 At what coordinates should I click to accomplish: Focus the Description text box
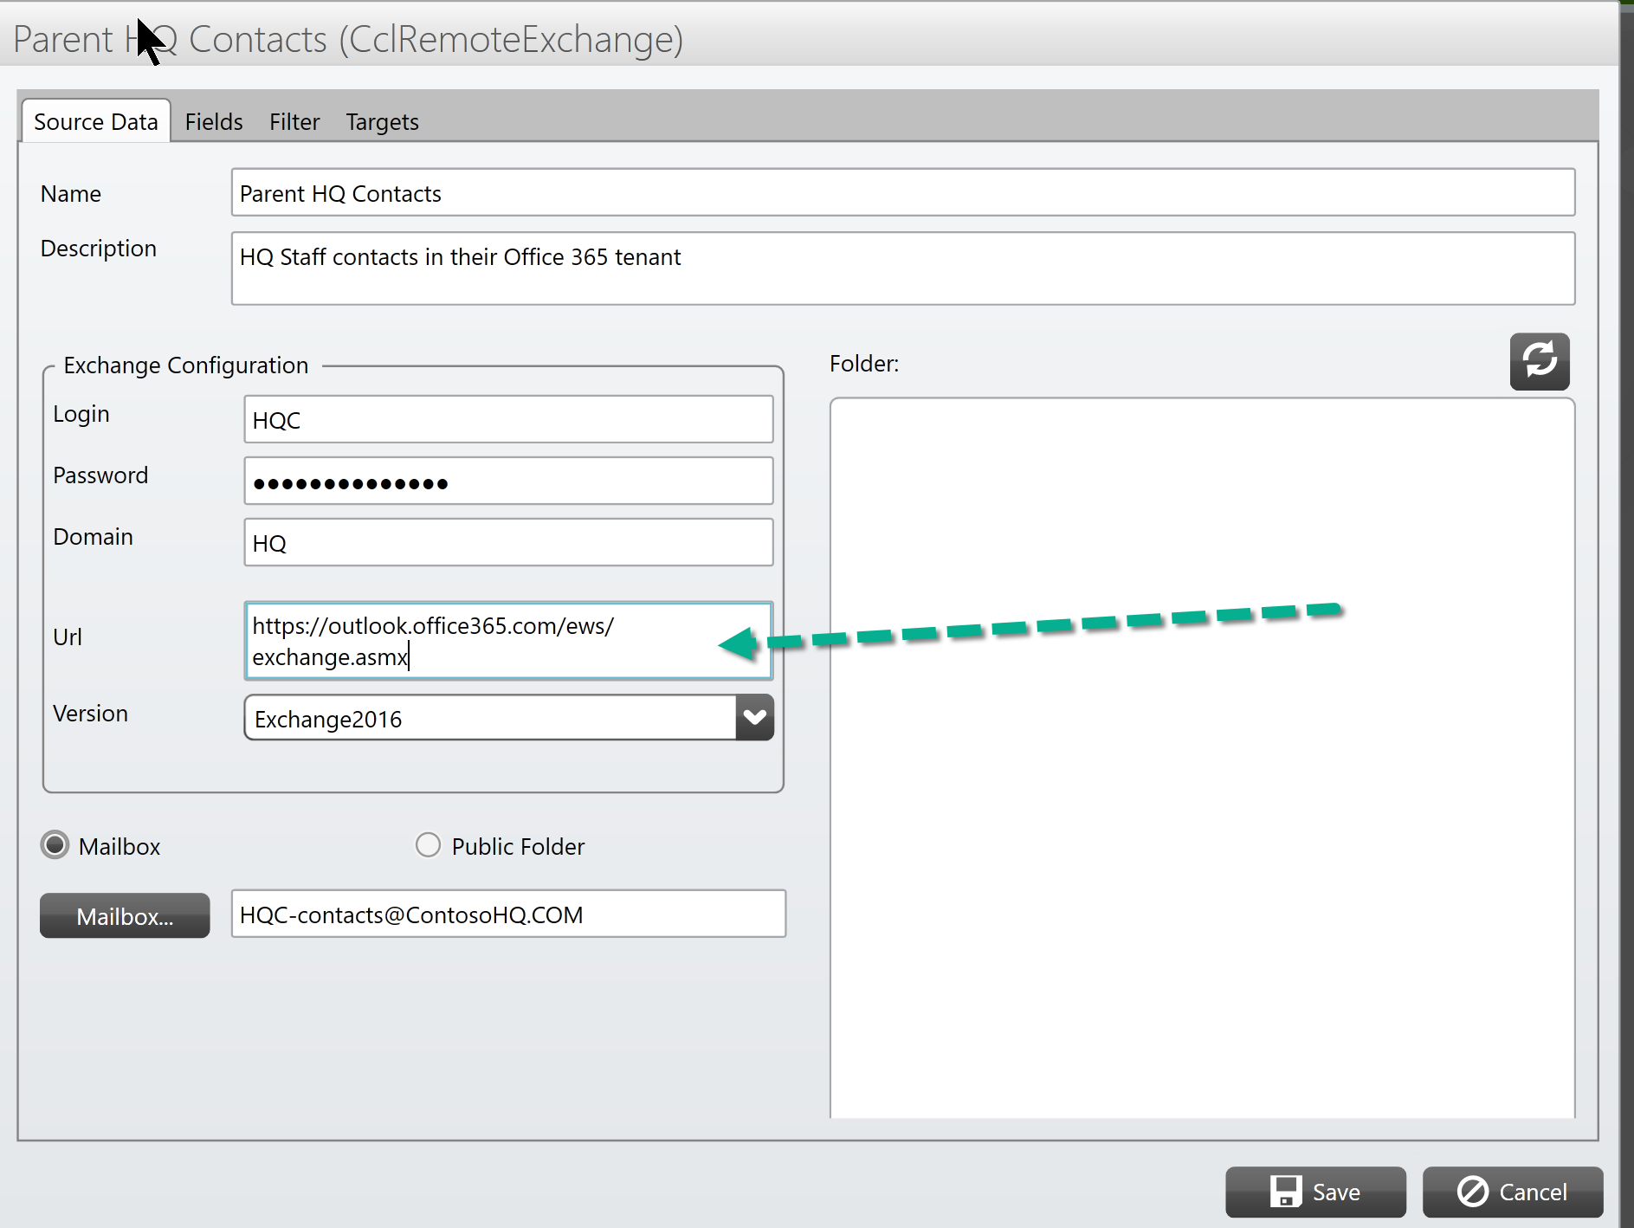coord(902,268)
